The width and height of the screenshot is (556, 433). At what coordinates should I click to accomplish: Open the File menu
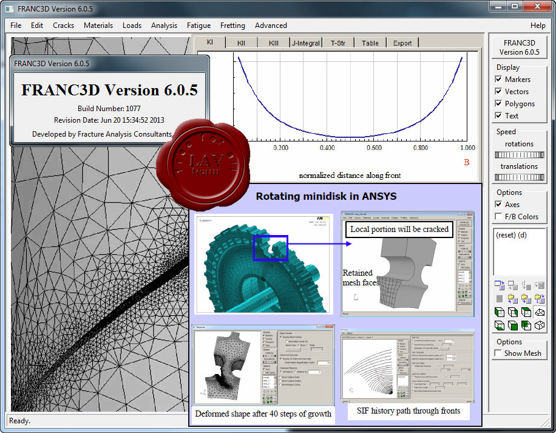coord(16,26)
